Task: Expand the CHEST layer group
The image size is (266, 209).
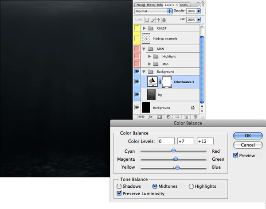Action: [145, 28]
